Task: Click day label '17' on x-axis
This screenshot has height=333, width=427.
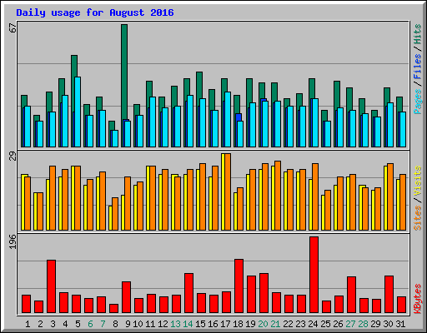Action: (x=225, y=324)
